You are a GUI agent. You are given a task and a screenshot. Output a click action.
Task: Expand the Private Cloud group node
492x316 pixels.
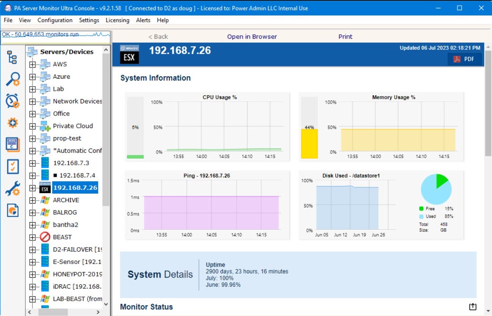(x=32, y=126)
